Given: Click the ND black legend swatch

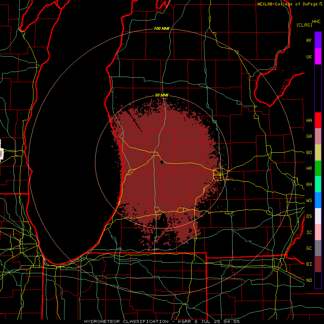Looking at the screenshot, I should (x=318, y=280).
